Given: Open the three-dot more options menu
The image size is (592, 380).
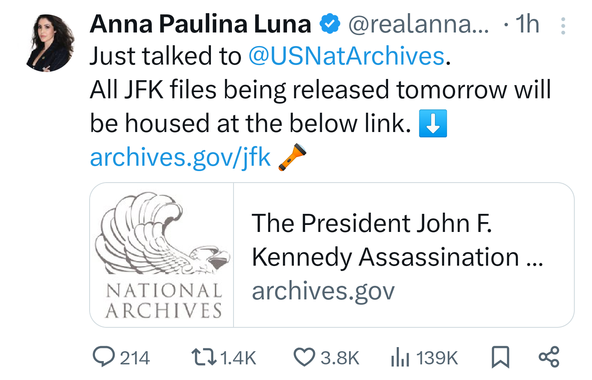Looking at the screenshot, I should 563,26.
